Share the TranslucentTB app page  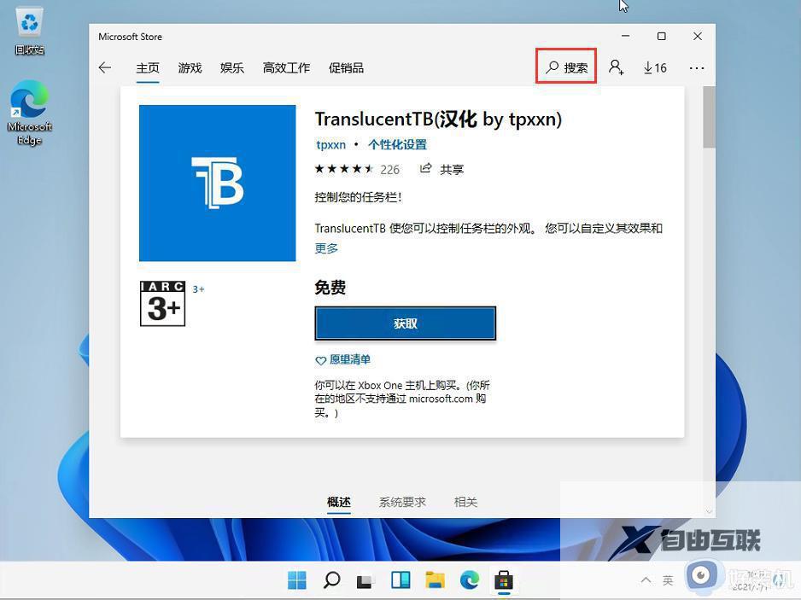click(442, 169)
